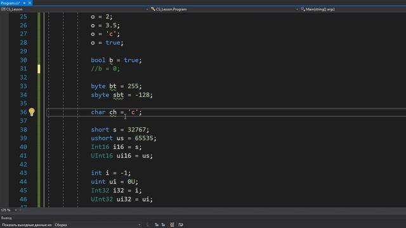
Task: Open the lightbulb quick actions on line 36
Action: click(32, 112)
